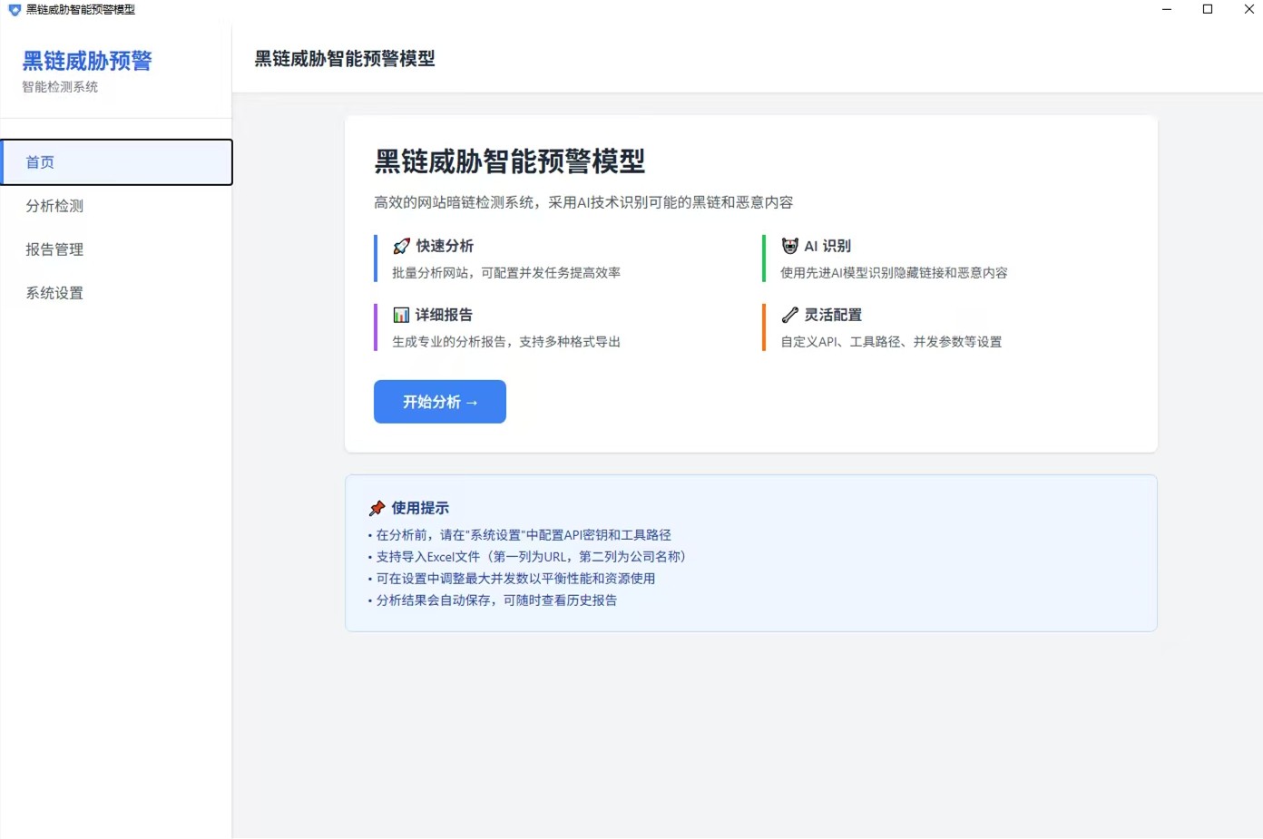
Task: Open 系统设置 page
Action: pyautogui.click(x=116, y=293)
